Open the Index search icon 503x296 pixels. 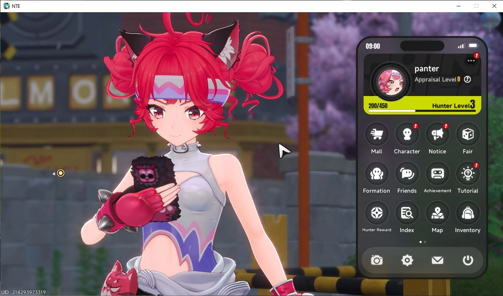tap(407, 213)
